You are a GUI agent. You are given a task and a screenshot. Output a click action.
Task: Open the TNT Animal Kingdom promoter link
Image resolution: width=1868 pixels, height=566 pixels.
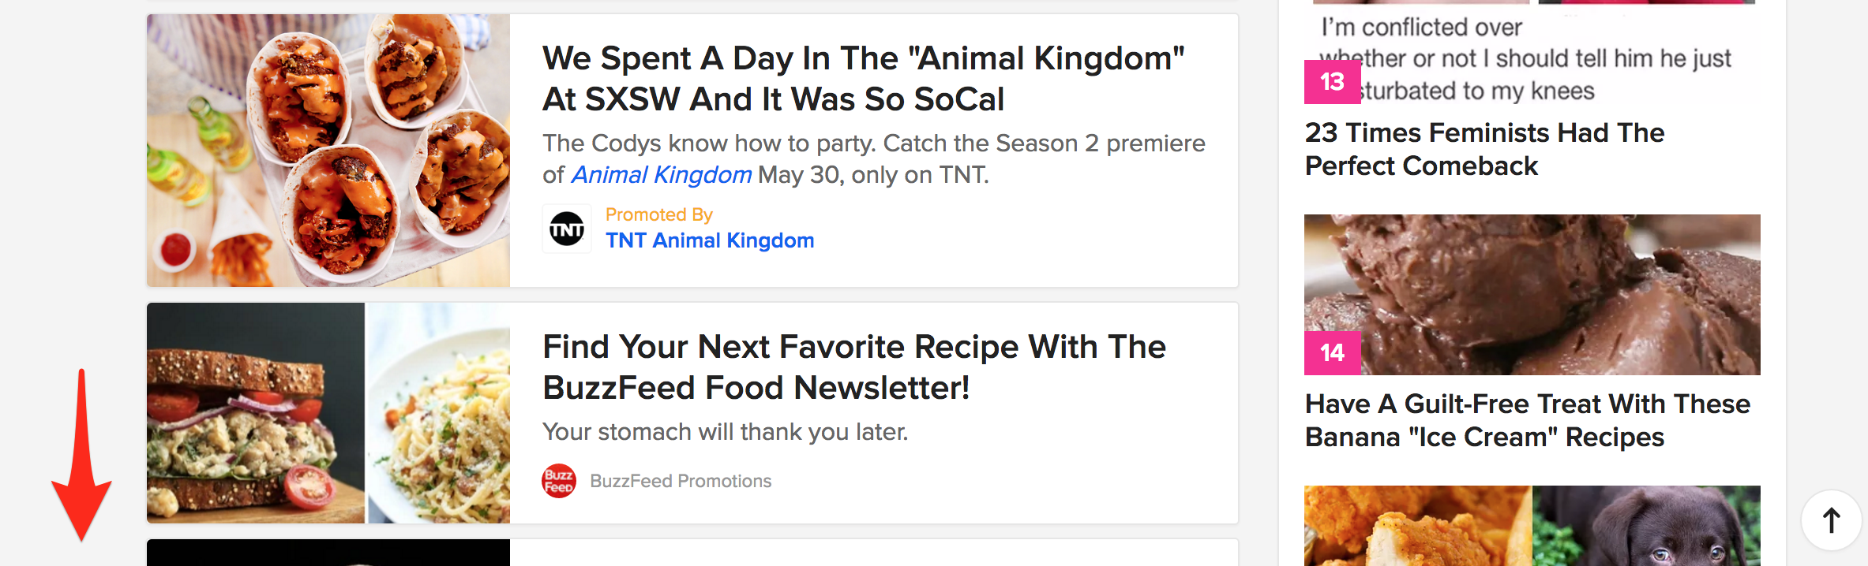pos(710,240)
